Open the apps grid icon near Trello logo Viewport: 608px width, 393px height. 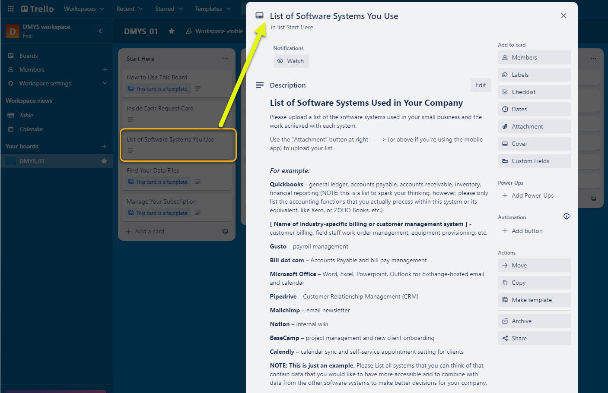(11, 9)
